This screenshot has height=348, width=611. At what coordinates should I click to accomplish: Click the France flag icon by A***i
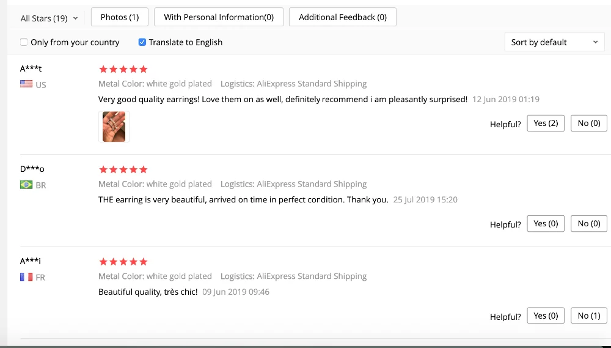pos(26,277)
